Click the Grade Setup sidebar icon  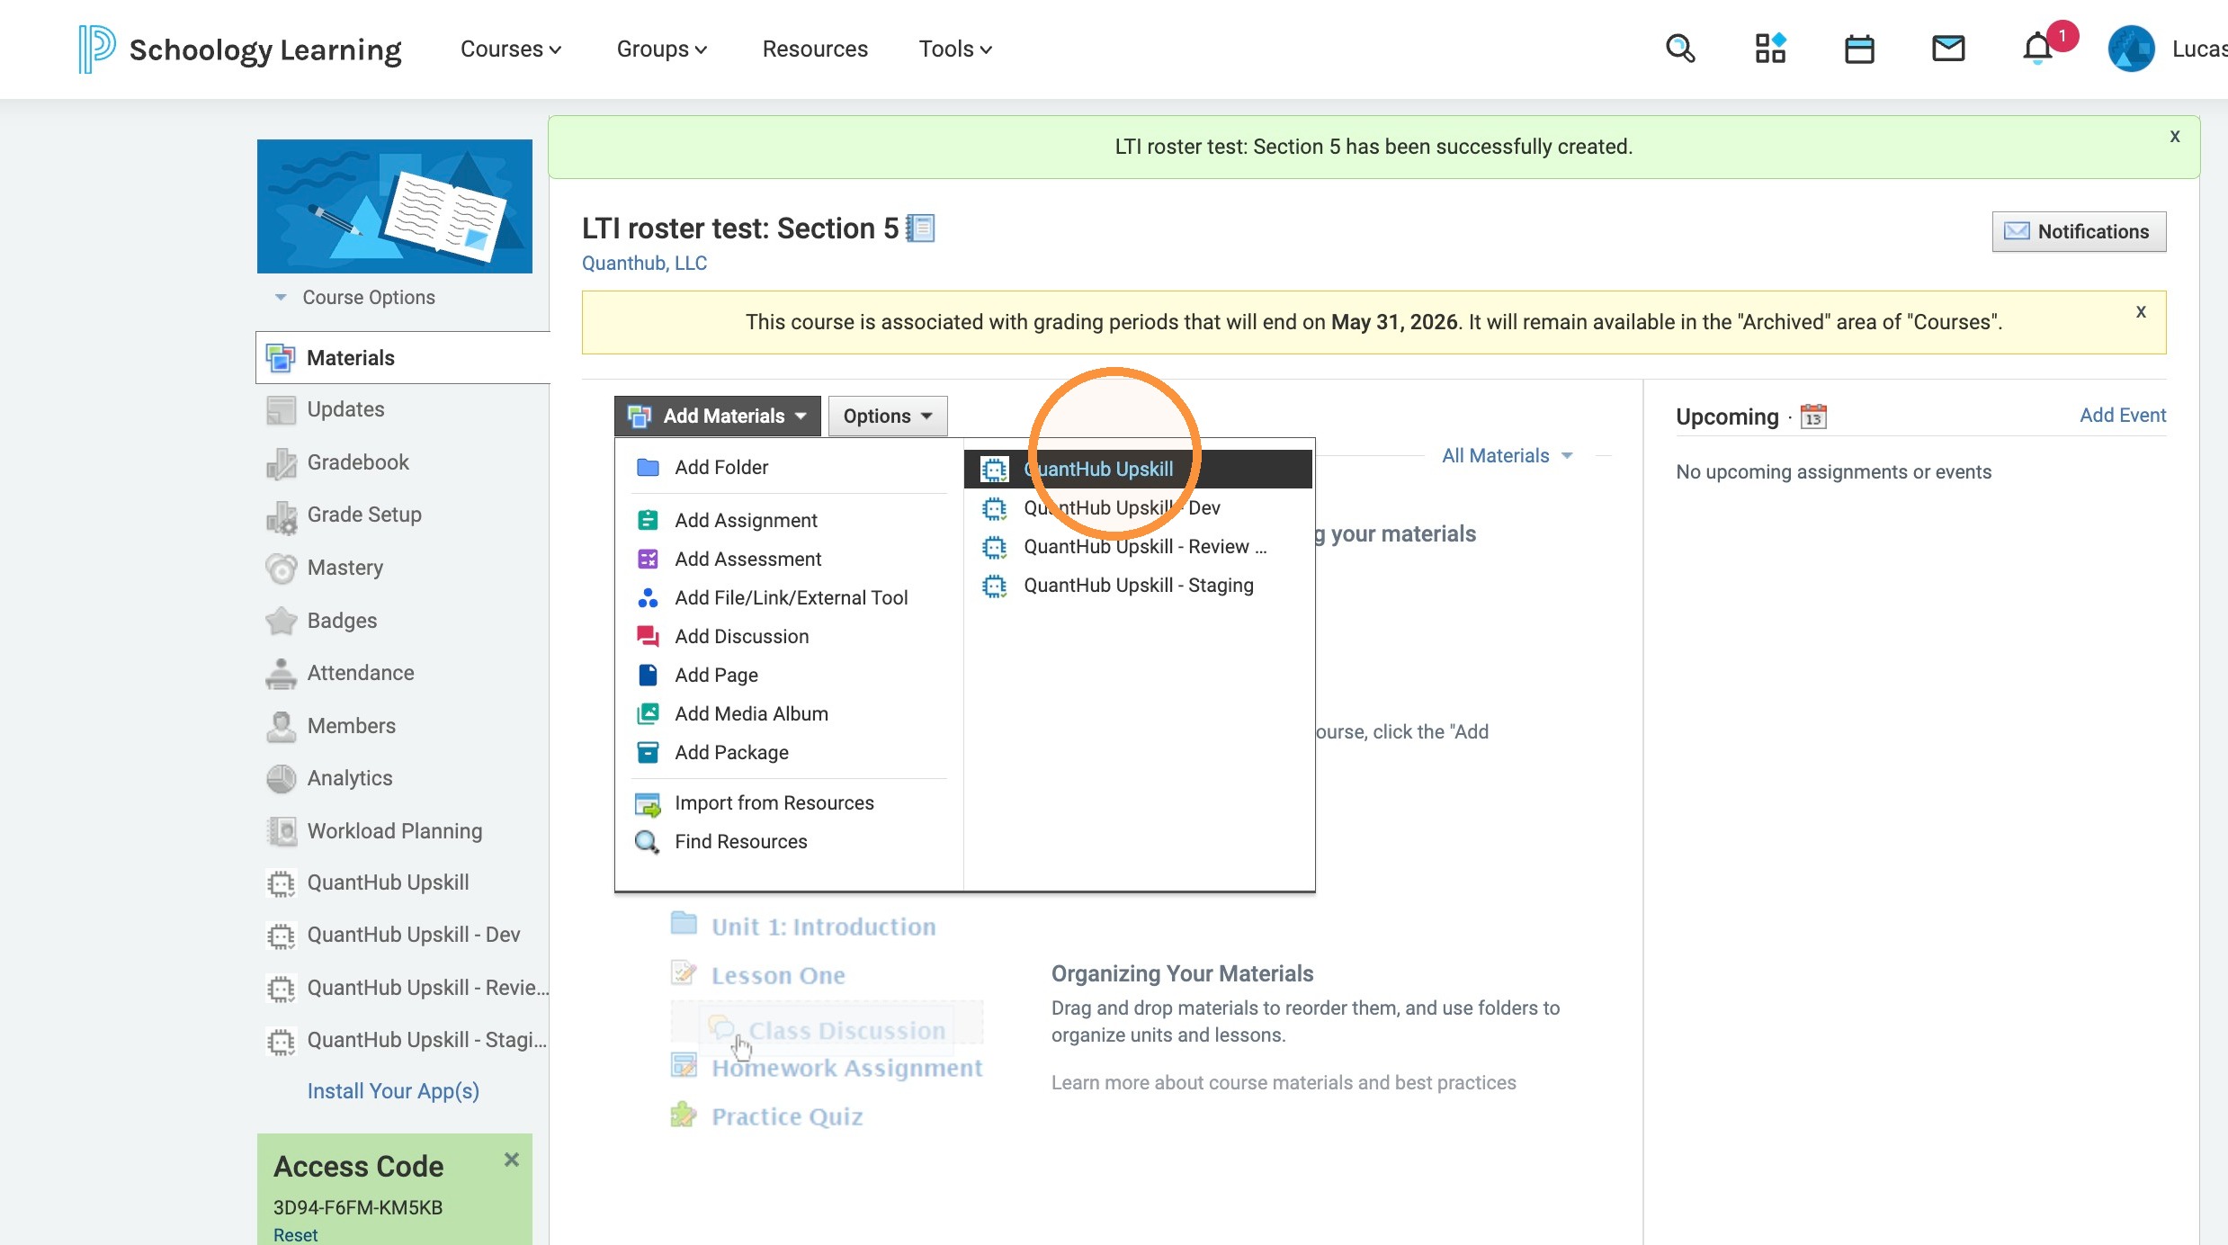[282, 516]
